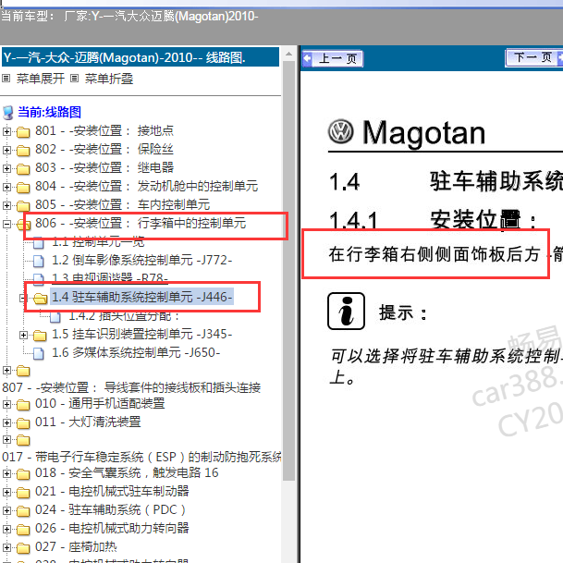Viewport: 563px width, 563px height.
Task: Open 805 车内控制单元
Action: coord(122,204)
